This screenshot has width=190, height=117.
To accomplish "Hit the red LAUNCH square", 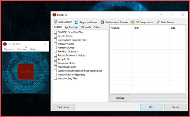I will coord(26,71).
